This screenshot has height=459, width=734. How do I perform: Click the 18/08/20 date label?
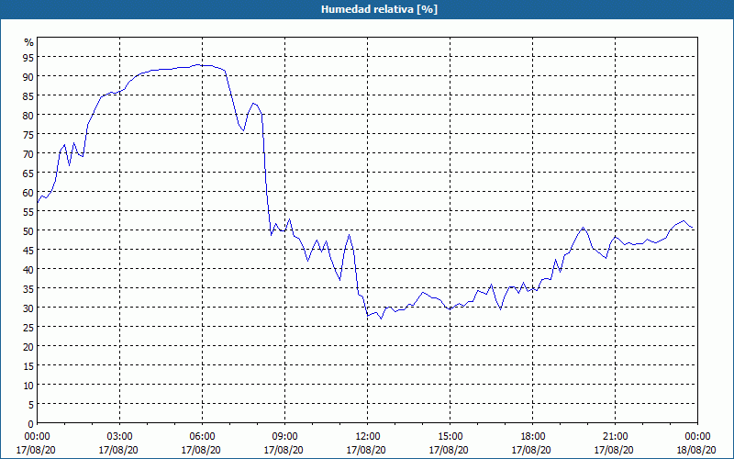coord(696,450)
